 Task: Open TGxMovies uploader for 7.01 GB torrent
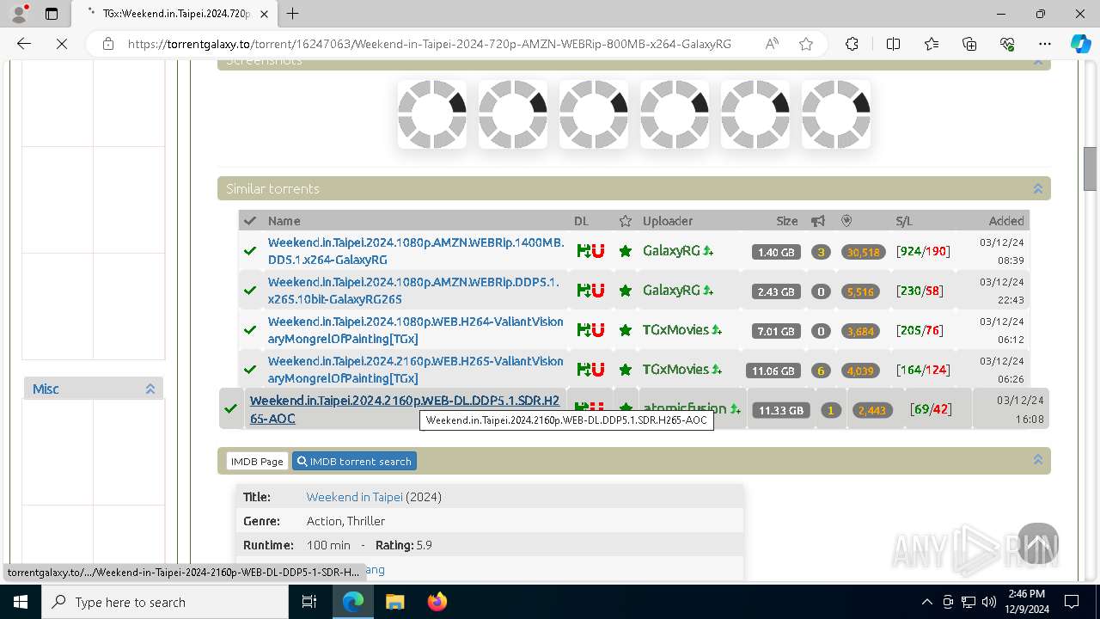pyautogui.click(x=676, y=330)
